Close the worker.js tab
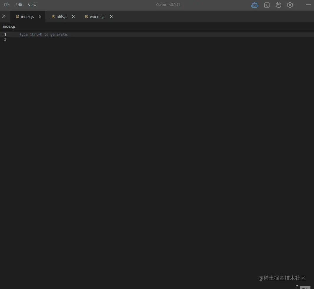 111,16
